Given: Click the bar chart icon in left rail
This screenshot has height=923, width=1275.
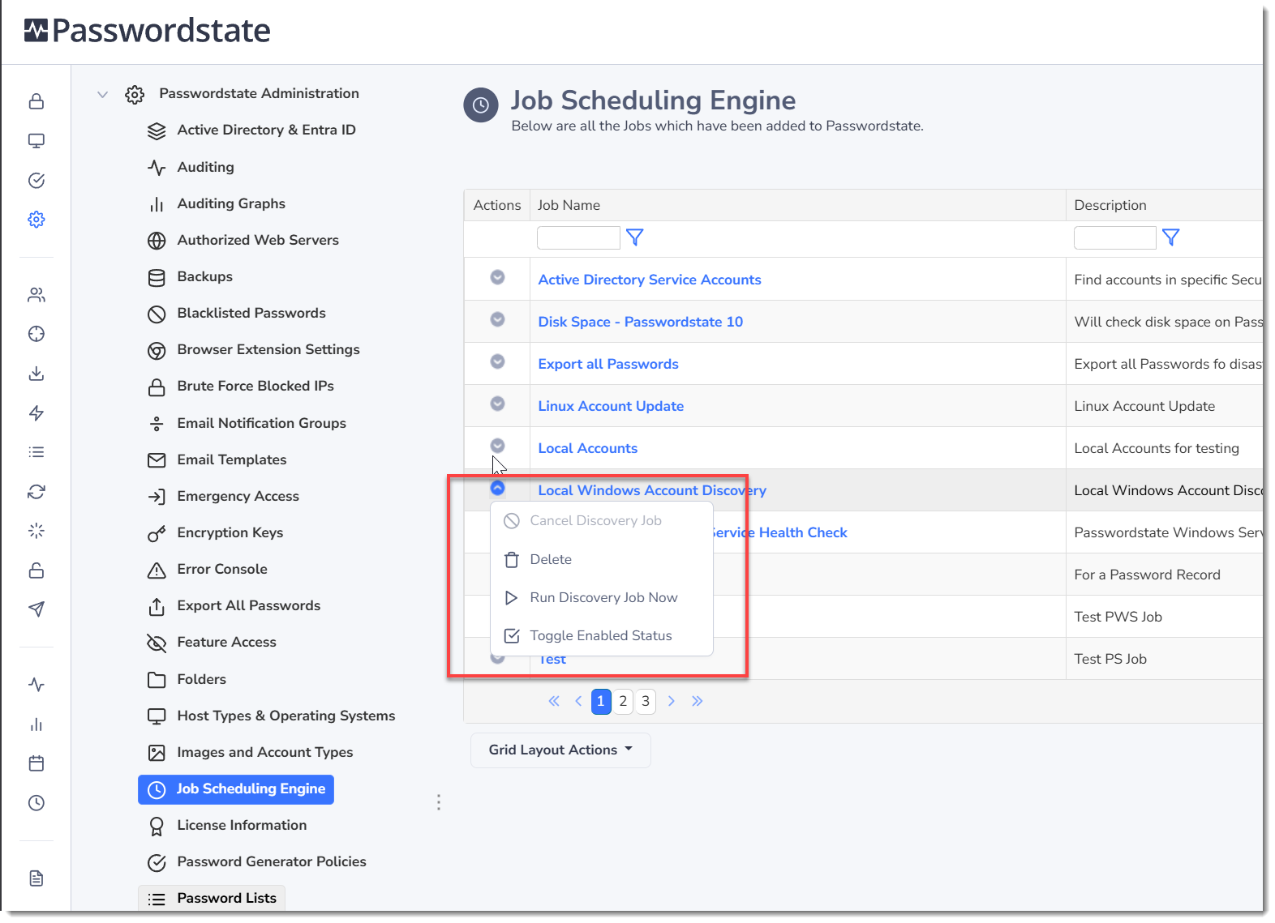Looking at the screenshot, I should [x=36, y=724].
